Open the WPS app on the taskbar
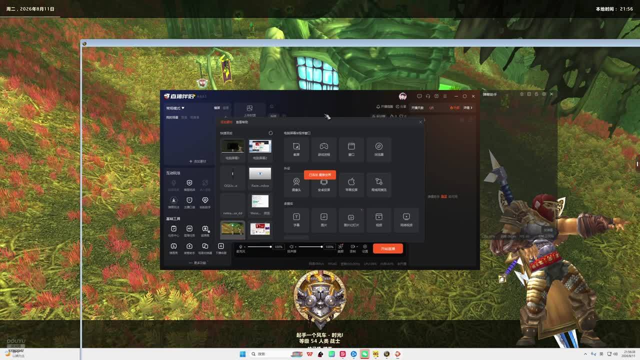The height and width of the screenshot is (360, 640). point(310,354)
